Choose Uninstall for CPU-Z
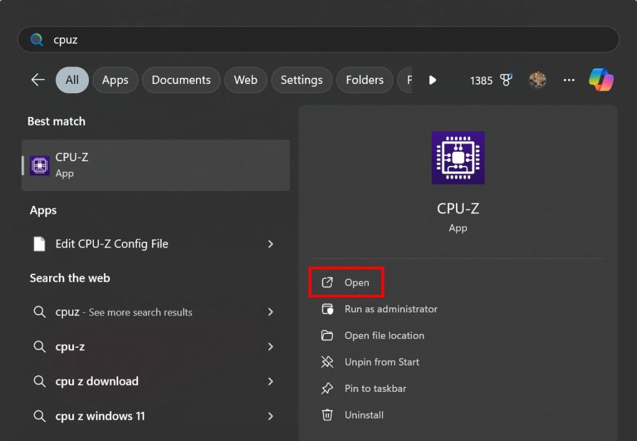 click(x=352, y=415)
